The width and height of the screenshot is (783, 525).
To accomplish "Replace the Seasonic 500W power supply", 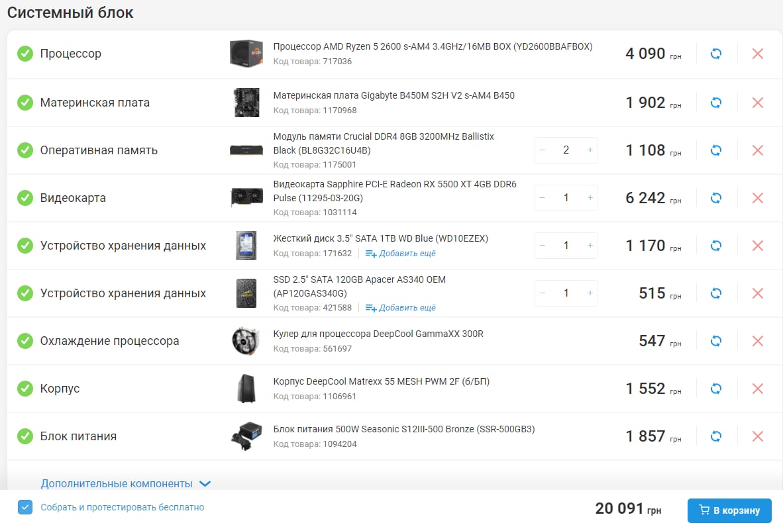I will coord(715,436).
